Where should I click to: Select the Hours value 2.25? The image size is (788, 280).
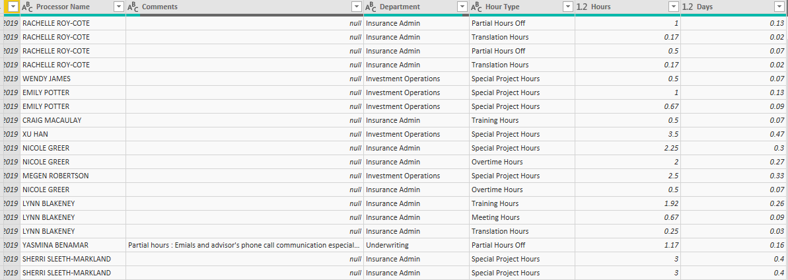tap(627, 149)
